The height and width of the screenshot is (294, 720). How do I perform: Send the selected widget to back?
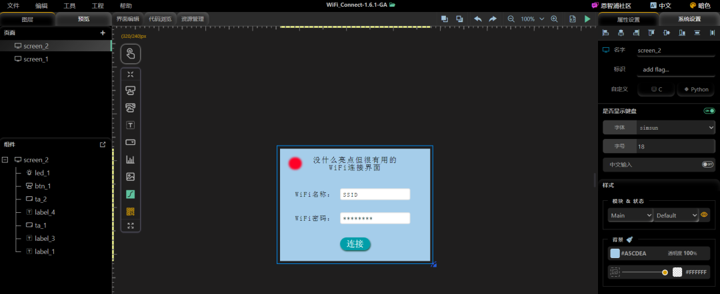pos(459,19)
